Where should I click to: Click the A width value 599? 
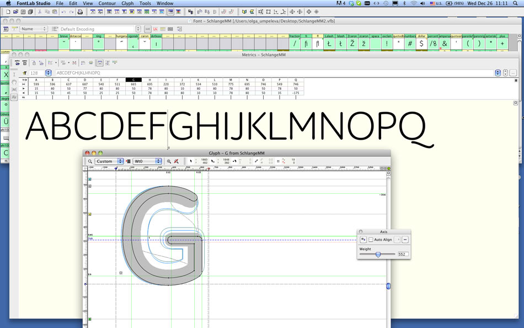pyautogui.click(x=36, y=84)
